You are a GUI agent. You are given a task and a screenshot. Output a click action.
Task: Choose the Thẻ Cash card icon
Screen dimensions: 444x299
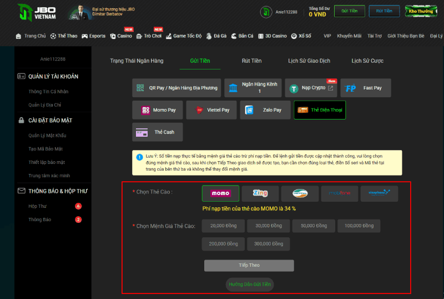142,132
